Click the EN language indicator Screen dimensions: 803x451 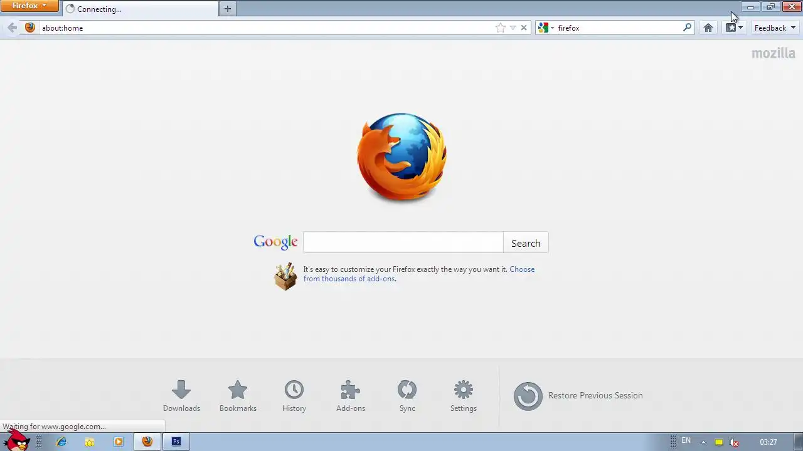pyautogui.click(x=686, y=441)
